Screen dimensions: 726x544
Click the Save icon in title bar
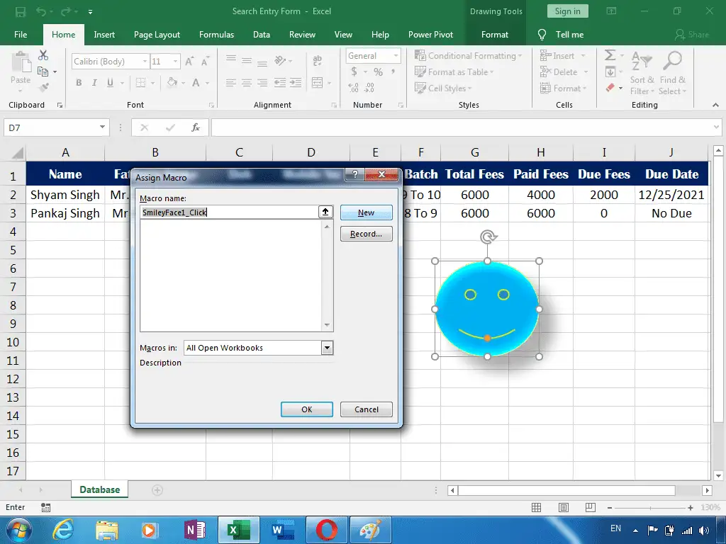point(21,11)
